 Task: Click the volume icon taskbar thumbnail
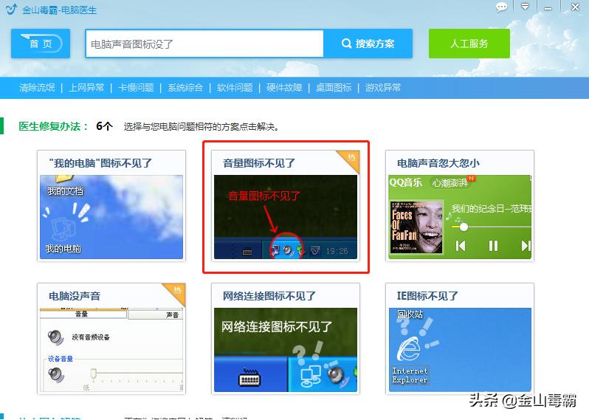click(x=286, y=217)
